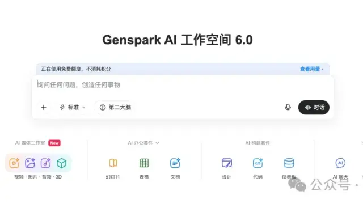Open the 标准 mode dropdown
The height and width of the screenshot is (204, 363).
tap(73, 107)
